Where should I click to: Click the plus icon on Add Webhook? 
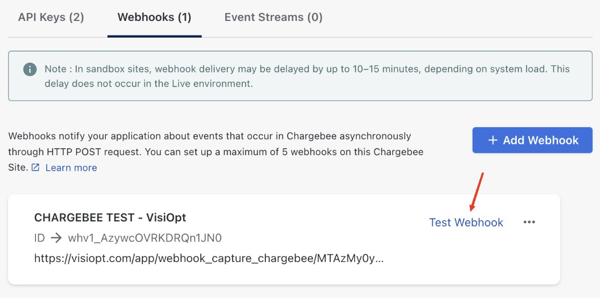tap(493, 140)
